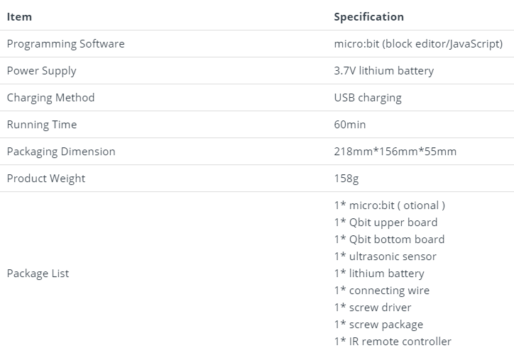Click the USB charging value

(x=367, y=98)
